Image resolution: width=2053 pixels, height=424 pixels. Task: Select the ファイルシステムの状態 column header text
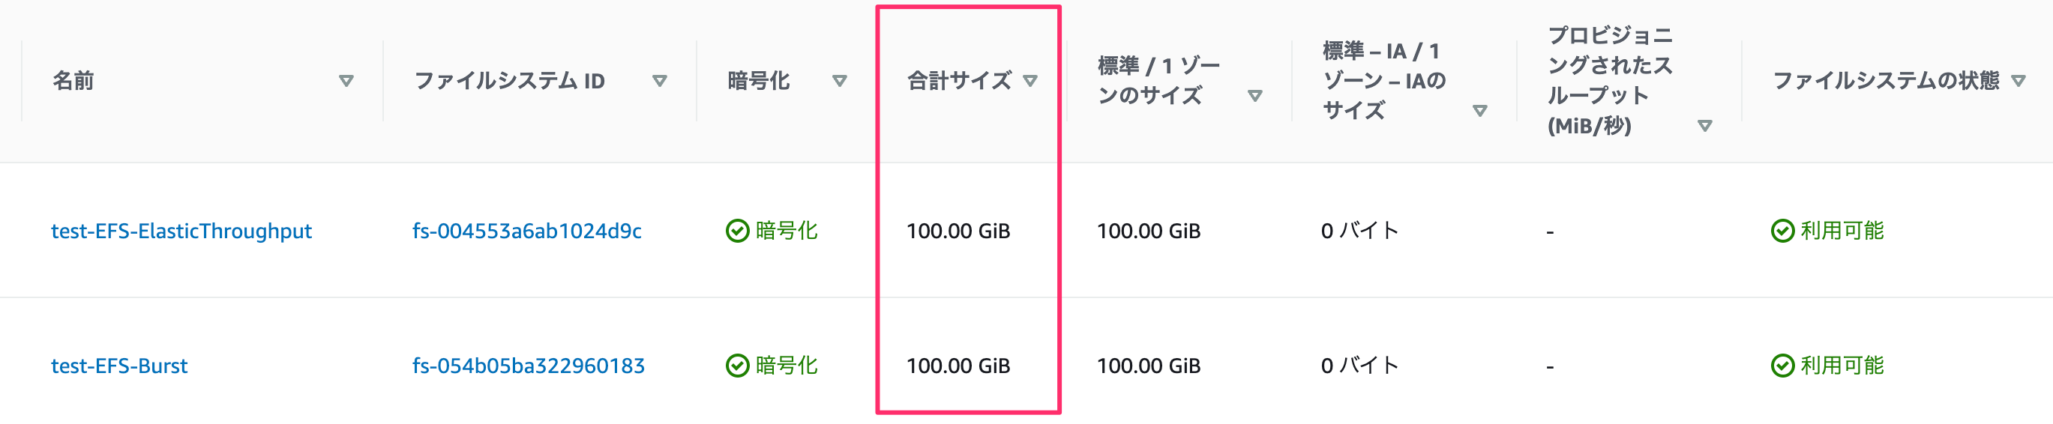(1886, 81)
